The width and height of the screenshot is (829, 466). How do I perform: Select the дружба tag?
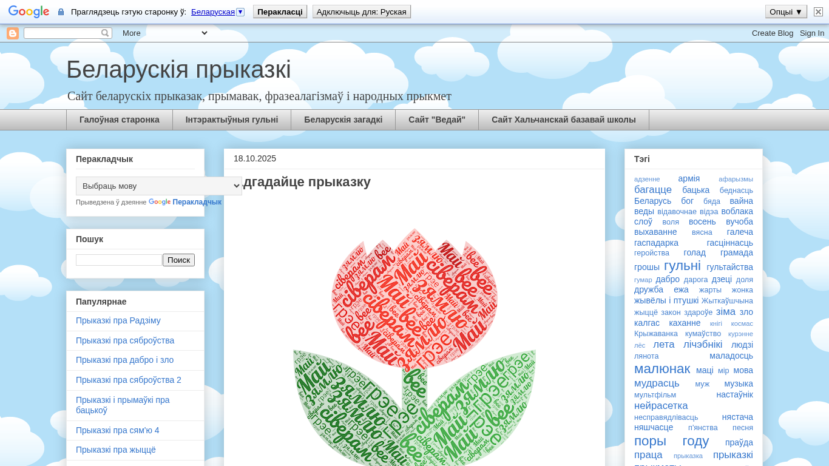point(649,289)
